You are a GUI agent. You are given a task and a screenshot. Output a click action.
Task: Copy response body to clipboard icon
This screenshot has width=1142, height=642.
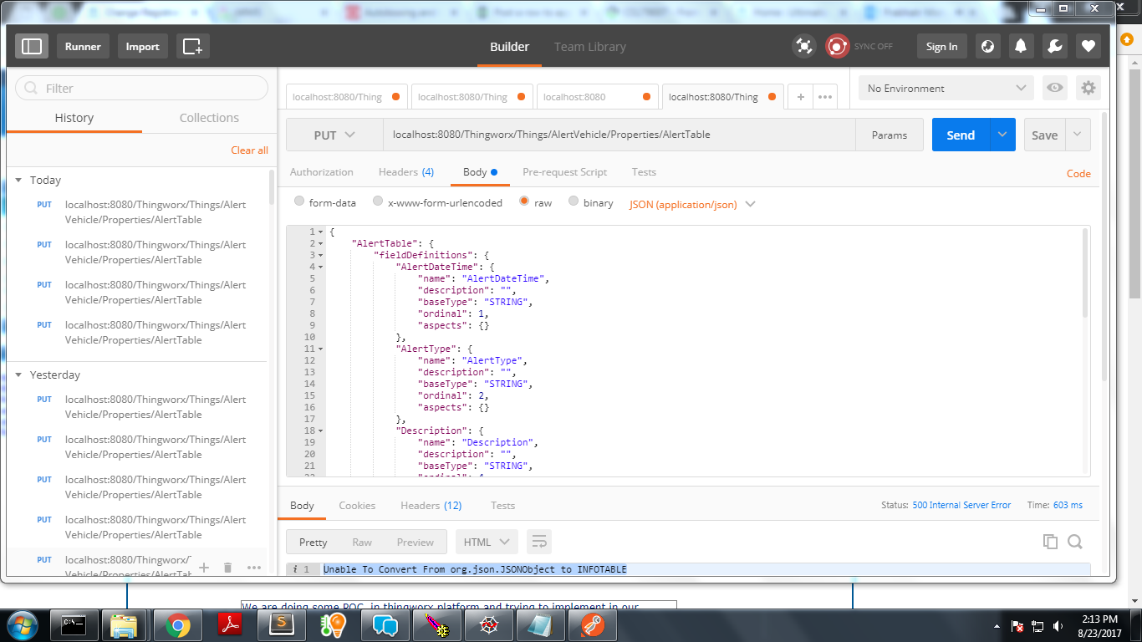coord(1050,542)
